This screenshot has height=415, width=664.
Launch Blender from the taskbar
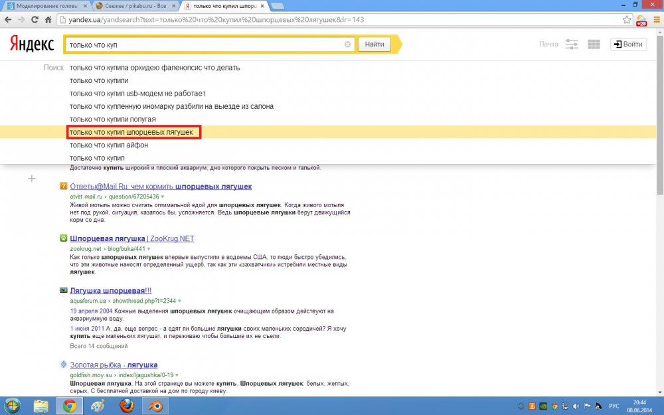[x=155, y=406]
